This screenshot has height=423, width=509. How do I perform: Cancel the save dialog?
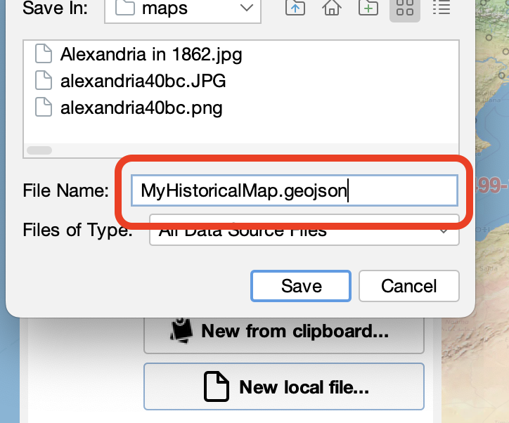click(408, 286)
